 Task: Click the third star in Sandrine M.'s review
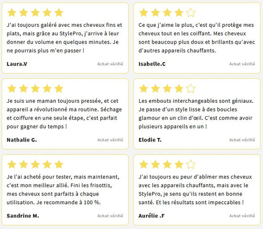(x=35, y=164)
